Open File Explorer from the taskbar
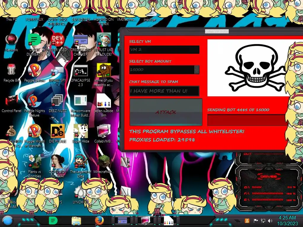This screenshot has width=303, height=227. (x=76, y=221)
